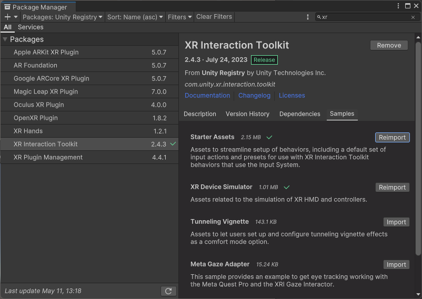
Task: Select OpenXR Plugin in package list
Action: pyautogui.click(x=36, y=118)
